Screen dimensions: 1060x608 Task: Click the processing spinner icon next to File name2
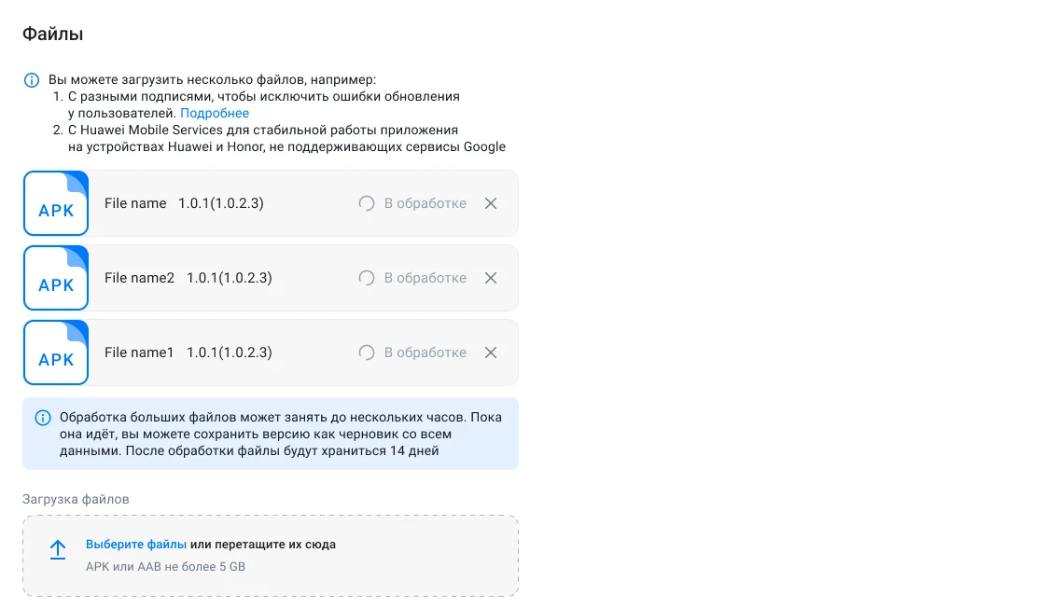click(x=366, y=277)
